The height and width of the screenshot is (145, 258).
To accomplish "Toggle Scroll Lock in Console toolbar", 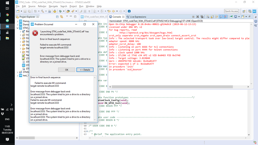I will tap(212, 17).
